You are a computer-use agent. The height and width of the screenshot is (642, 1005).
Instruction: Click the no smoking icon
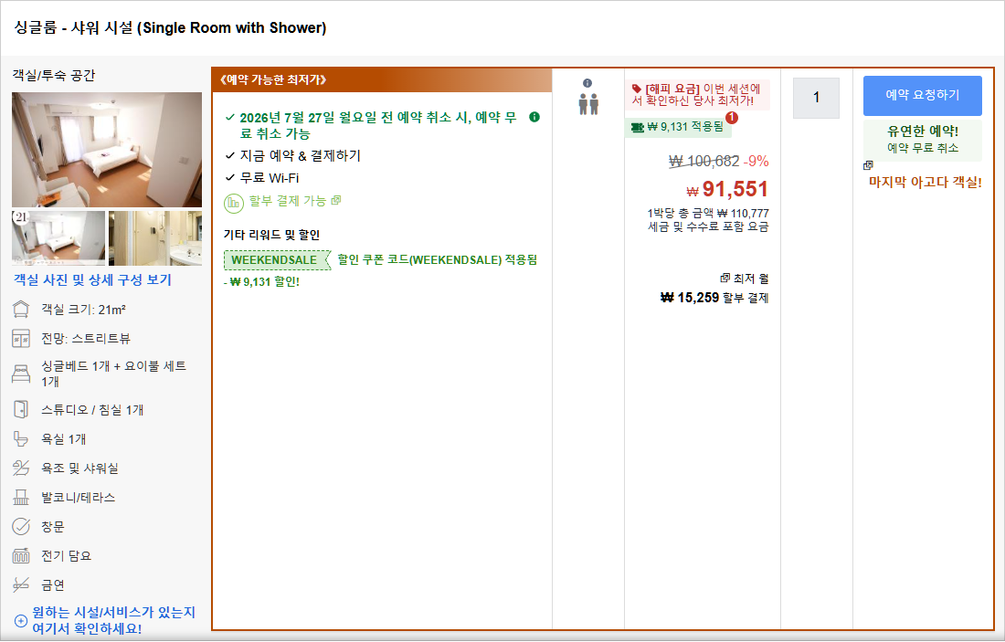tap(21, 585)
